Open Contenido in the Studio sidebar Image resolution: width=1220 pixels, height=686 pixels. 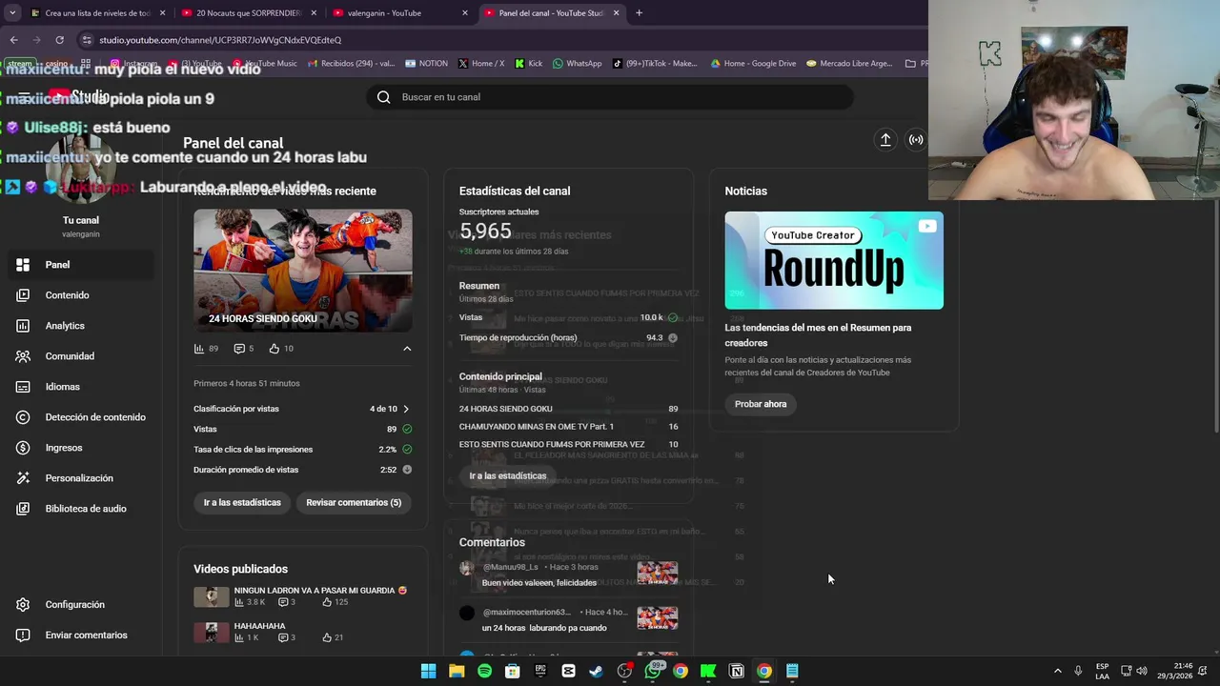point(81,295)
